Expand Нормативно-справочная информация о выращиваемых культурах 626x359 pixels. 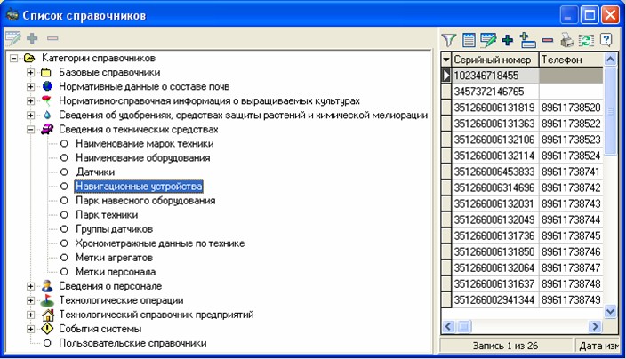pos(30,101)
